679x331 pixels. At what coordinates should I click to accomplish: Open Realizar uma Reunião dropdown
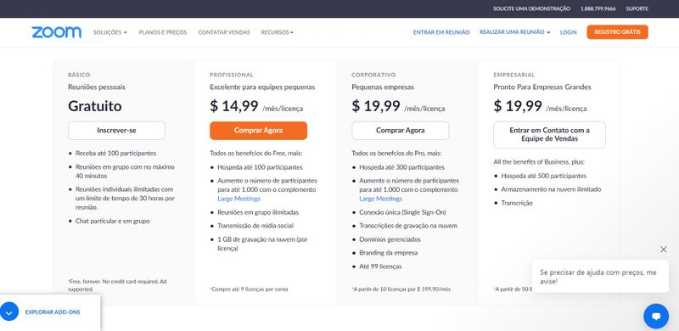(515, 32)
